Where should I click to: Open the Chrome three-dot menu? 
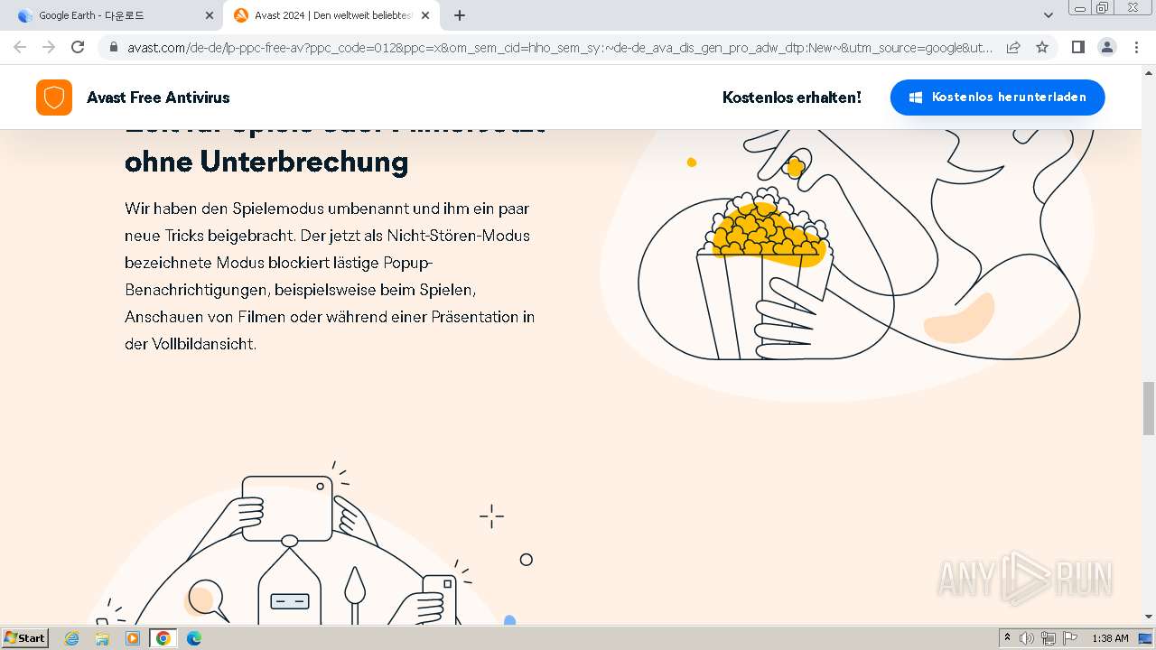(x=1135, y=47)
